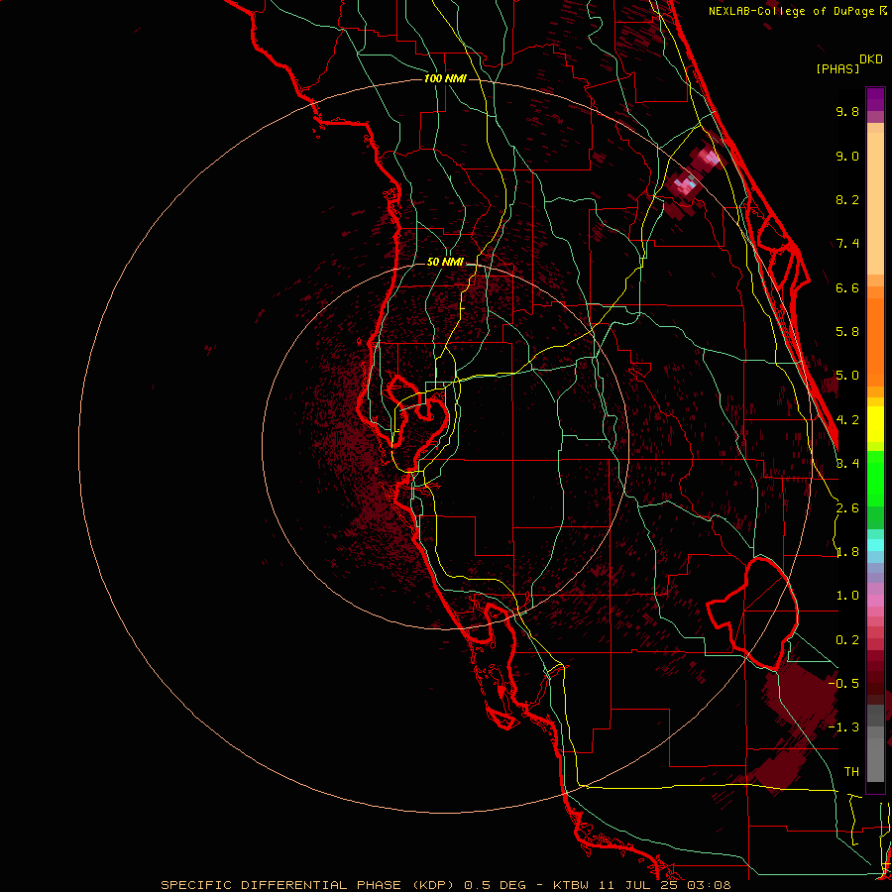
Task: Select the 0.2 value on the scale
Action: (847, 640)
